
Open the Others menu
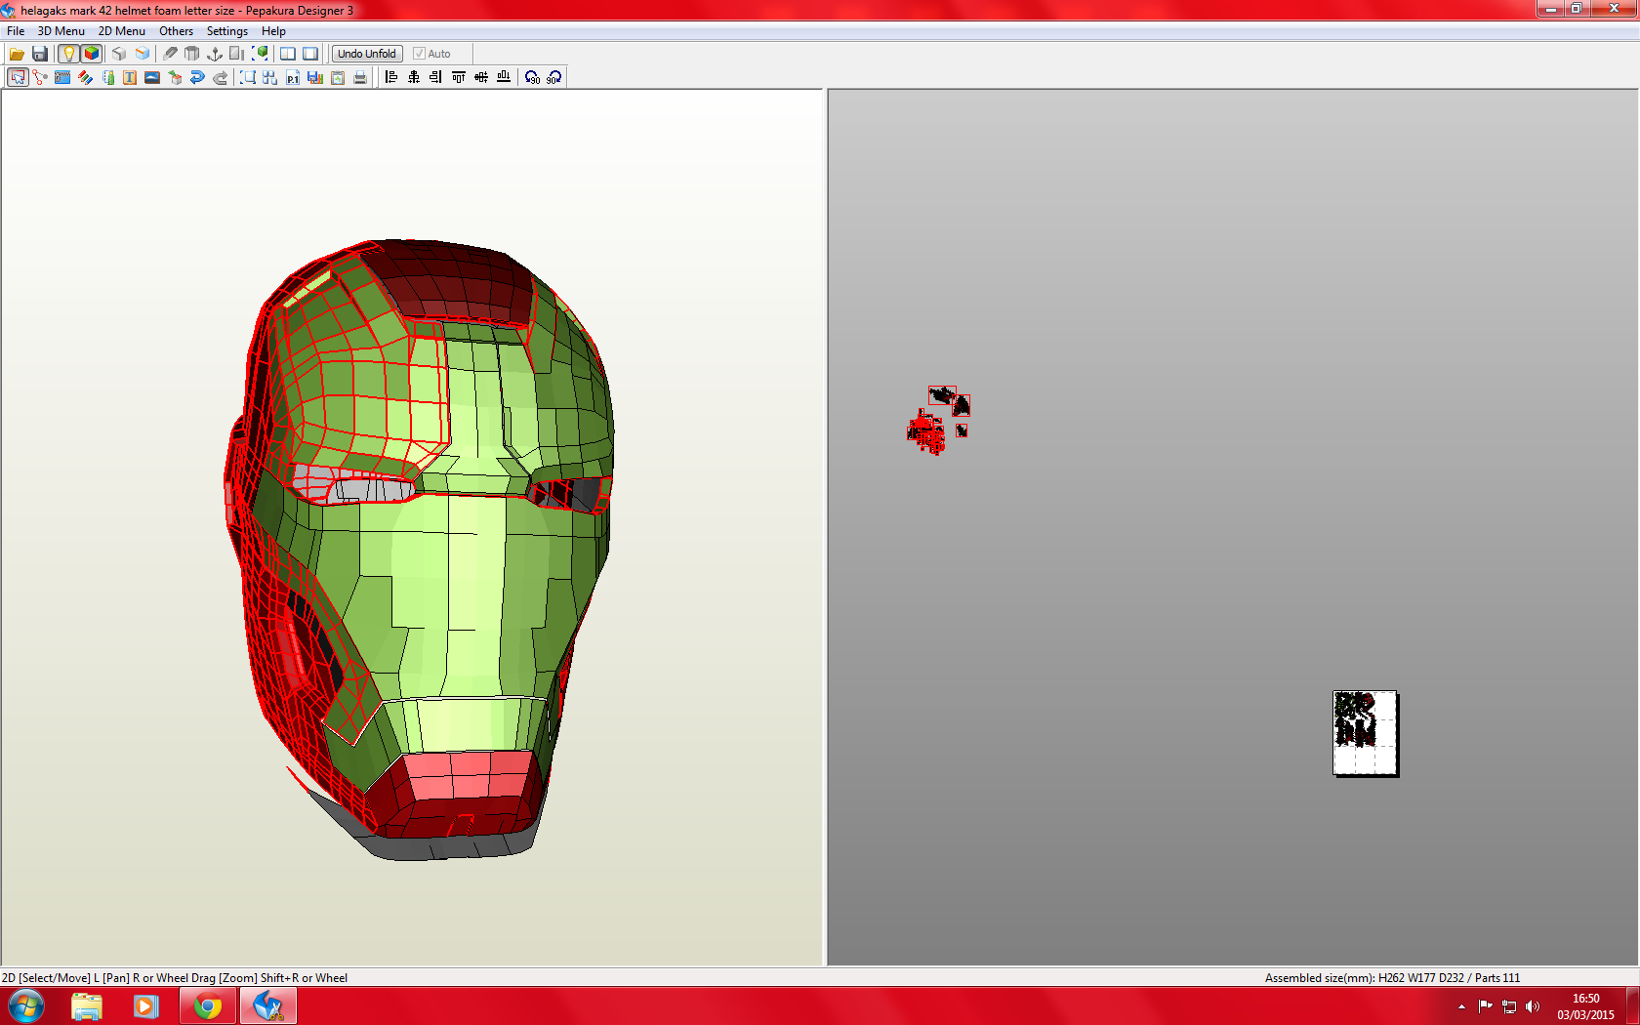point(177,31)
